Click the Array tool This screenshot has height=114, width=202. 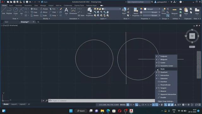[53, 16]
